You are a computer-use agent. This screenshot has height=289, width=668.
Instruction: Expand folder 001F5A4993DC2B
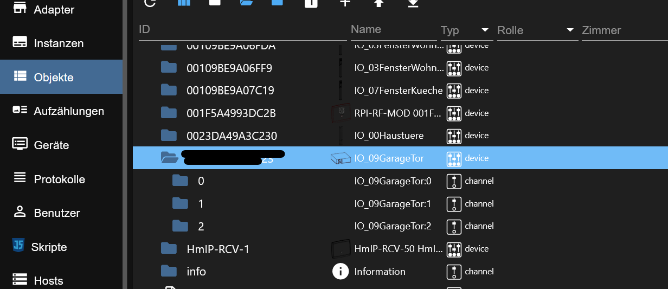[x=169, y=113]
